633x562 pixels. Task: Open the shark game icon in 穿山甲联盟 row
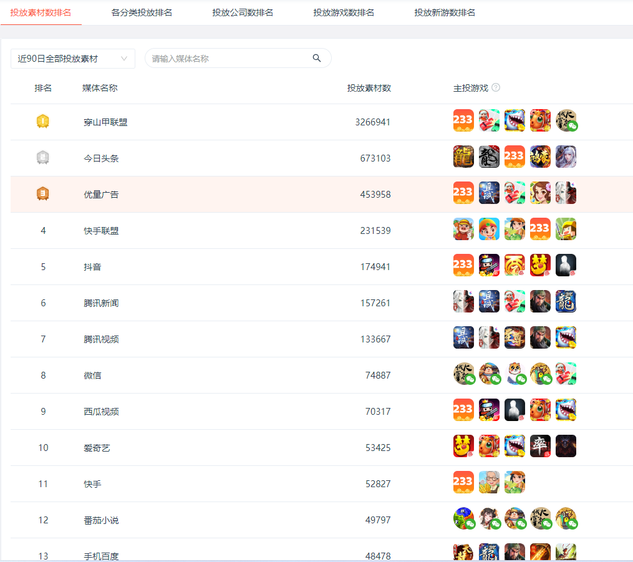coord(515,120)
